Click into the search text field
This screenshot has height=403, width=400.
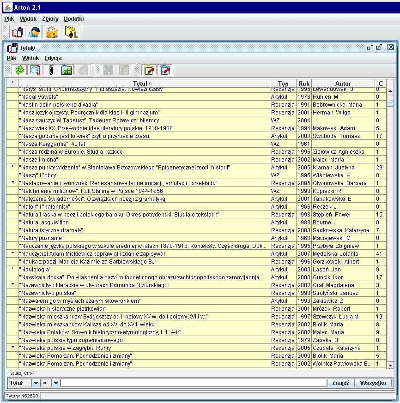point(194,383)
